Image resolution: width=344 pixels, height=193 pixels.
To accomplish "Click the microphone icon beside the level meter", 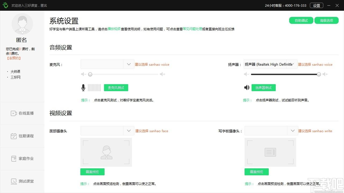I will (x=83, y=88).
